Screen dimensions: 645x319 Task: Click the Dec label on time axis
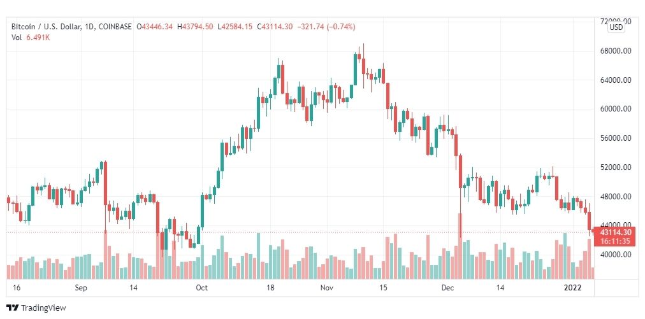[447, 288]
